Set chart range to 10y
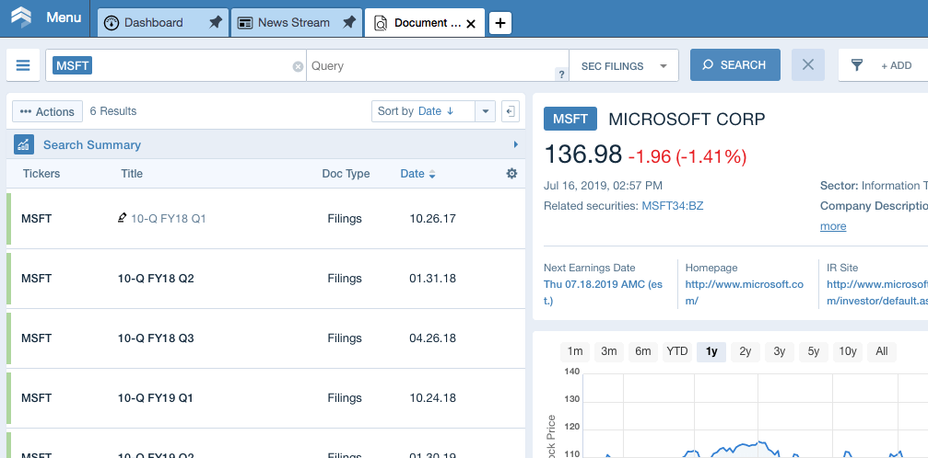 (848, 351)
